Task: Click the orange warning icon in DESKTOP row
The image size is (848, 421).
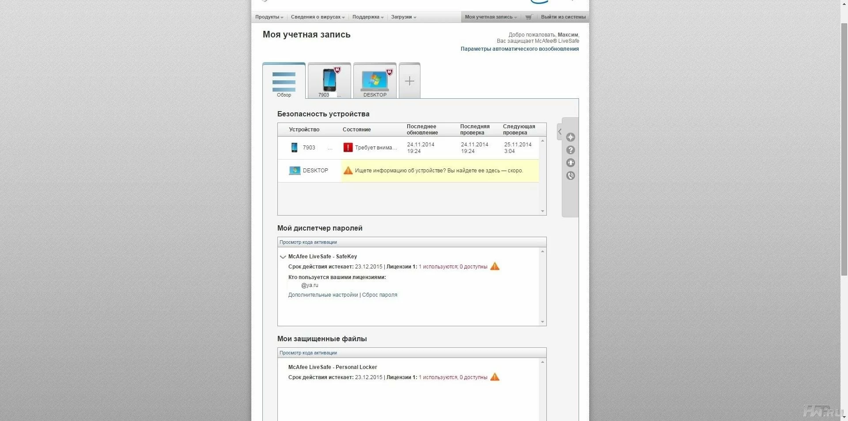Action: point(348,170)
